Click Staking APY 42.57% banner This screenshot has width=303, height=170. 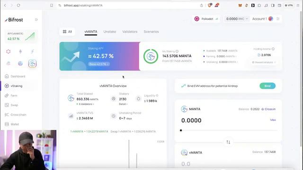(x=99, y=56)
